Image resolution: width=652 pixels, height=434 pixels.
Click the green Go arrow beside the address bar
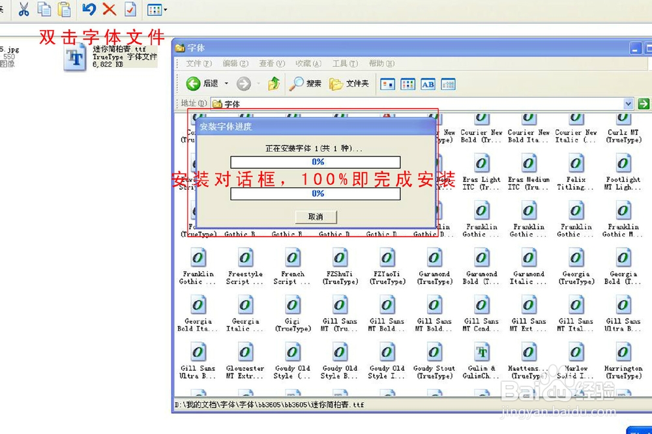click(644, 104)
